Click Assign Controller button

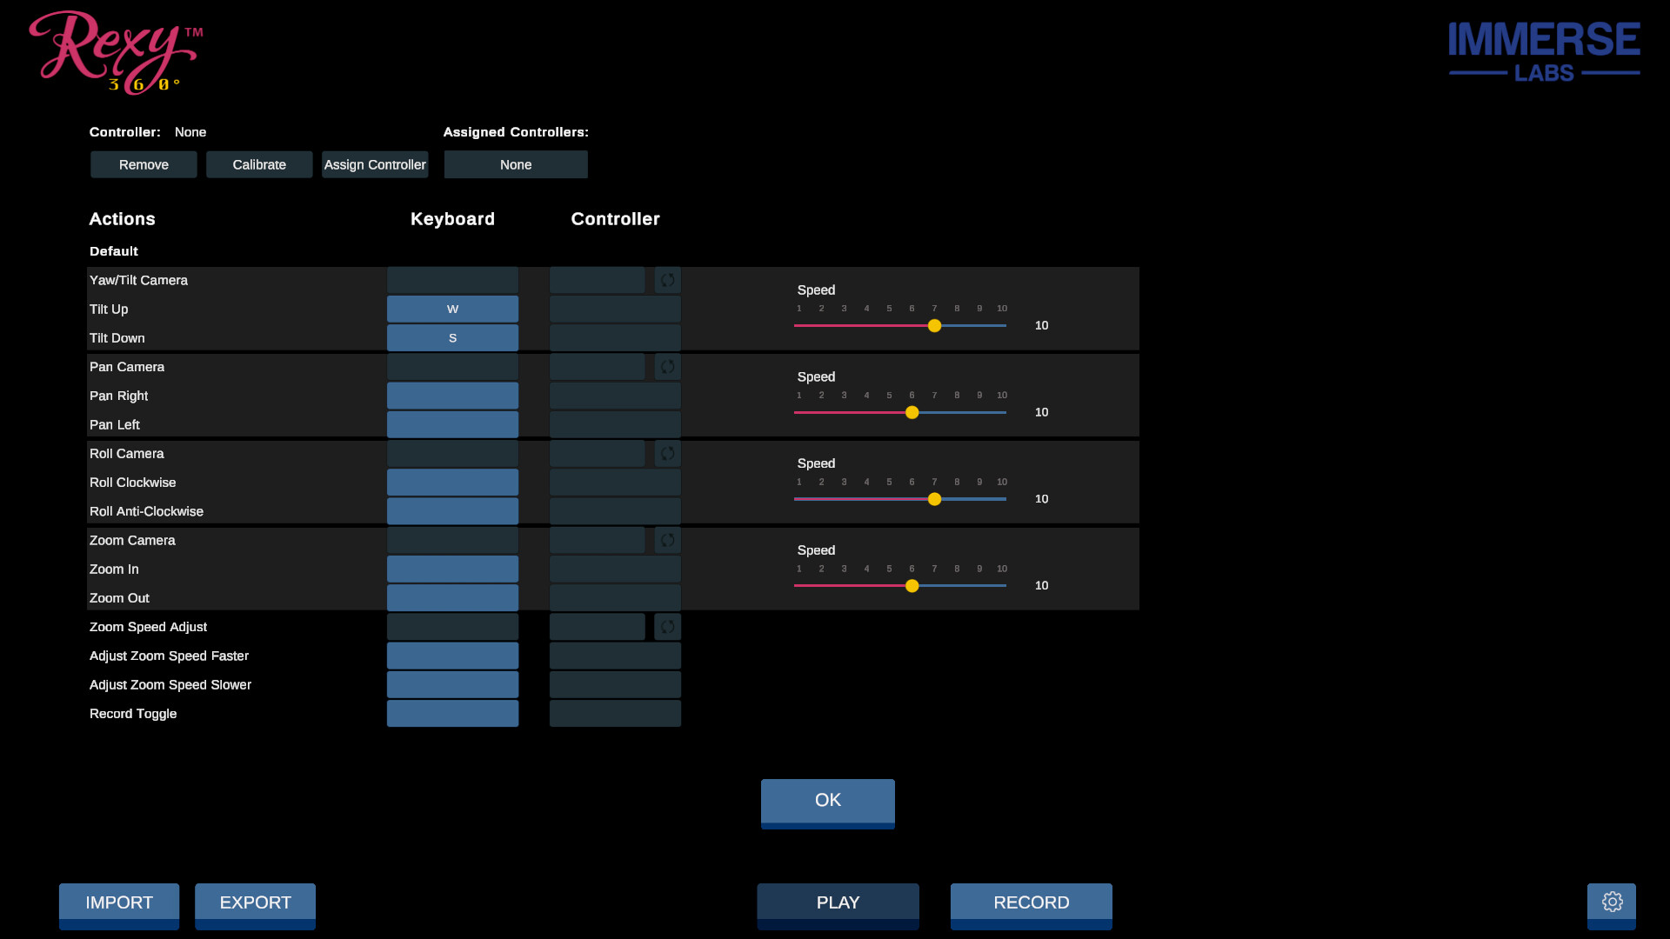pos(375,164)
